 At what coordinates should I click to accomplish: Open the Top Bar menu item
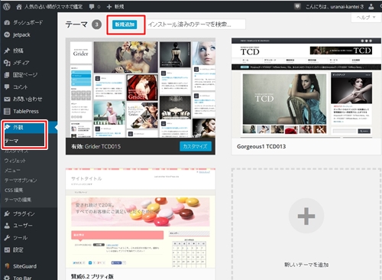point(22,278)
